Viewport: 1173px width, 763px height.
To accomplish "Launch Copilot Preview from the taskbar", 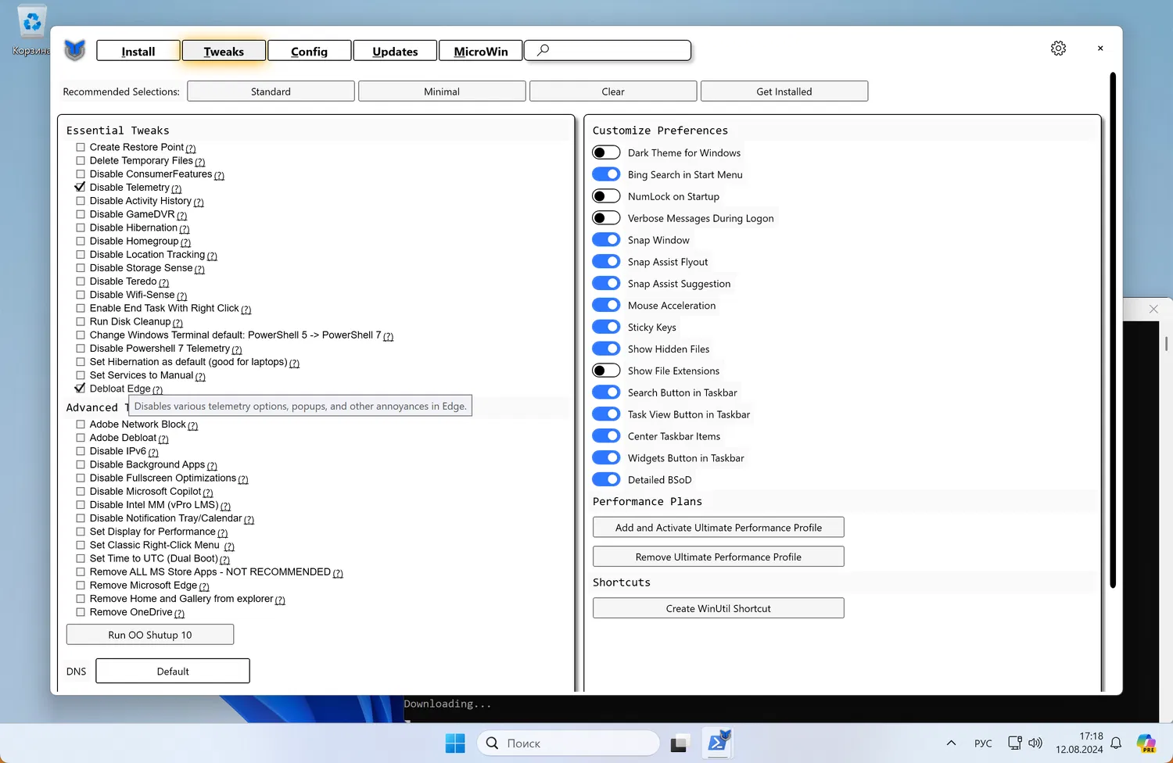I will 1146,743.
